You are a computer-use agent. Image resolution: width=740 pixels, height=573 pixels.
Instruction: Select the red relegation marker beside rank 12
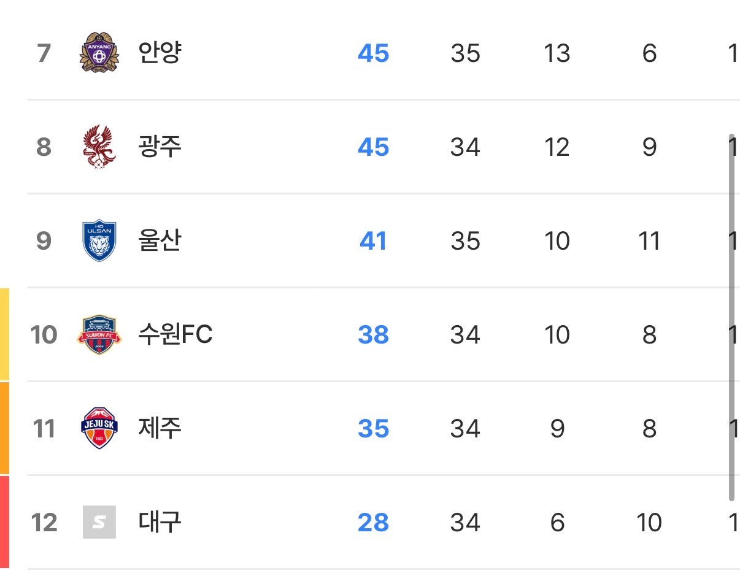pyautogui.click(x=4, y=522)
